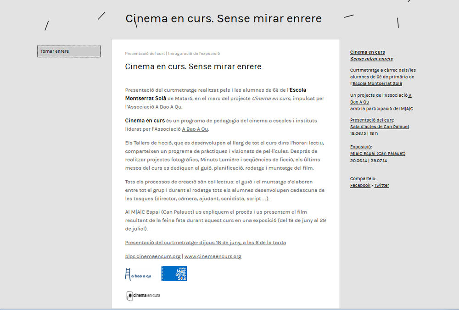The height and width of the screenshot is (310, 459).
Task: Share the page on Twitter
Action: tap(381, 185)
